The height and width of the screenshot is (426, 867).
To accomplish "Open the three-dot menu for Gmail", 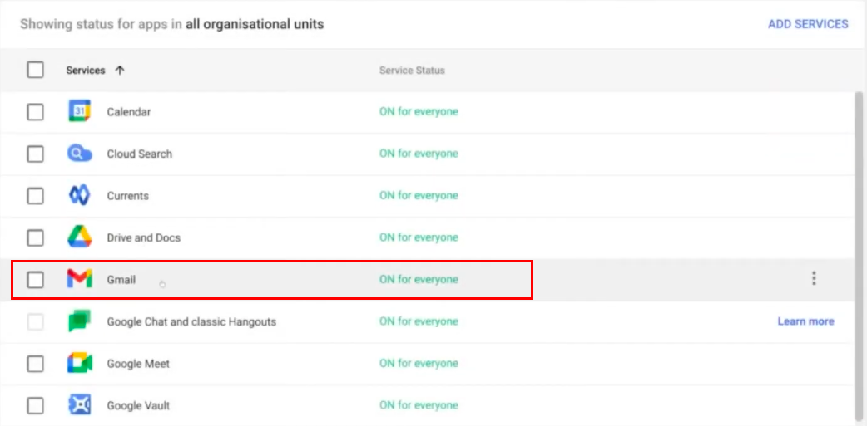I will [x=814, y=279].
